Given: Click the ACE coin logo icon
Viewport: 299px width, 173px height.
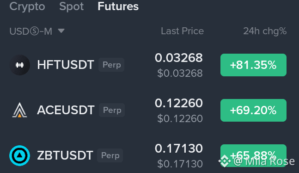Looking at the screenshot, I should 20,110.
